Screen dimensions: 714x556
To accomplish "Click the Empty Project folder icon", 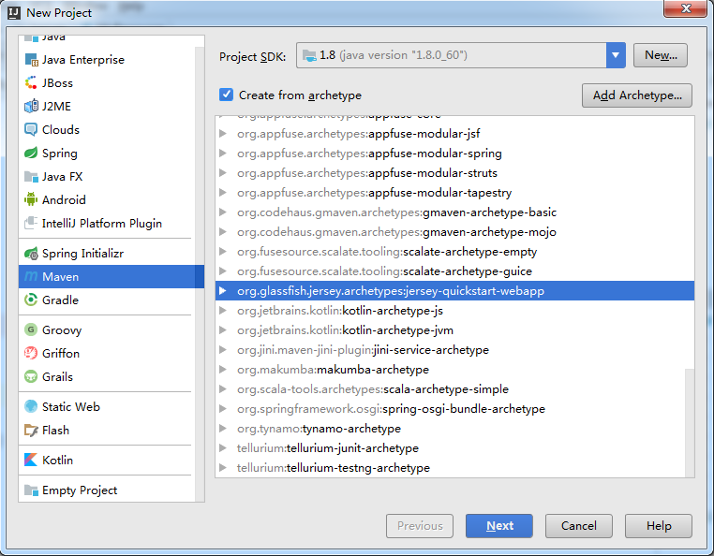I will pyautogui.click(x=31, y=490).
